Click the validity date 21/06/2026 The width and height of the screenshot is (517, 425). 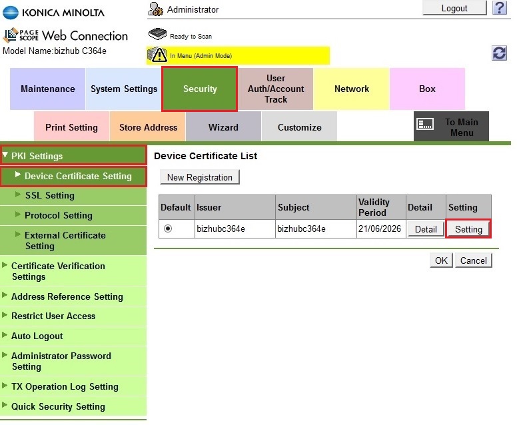380,229
